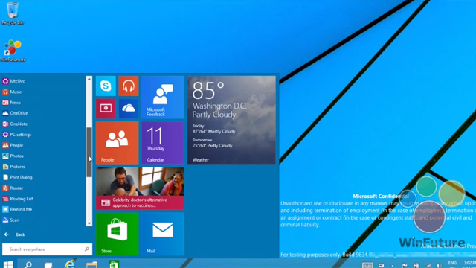Click the apps list scroll down arrow
This screenshot has height=268, width=476.
click(x=89, y=223)
